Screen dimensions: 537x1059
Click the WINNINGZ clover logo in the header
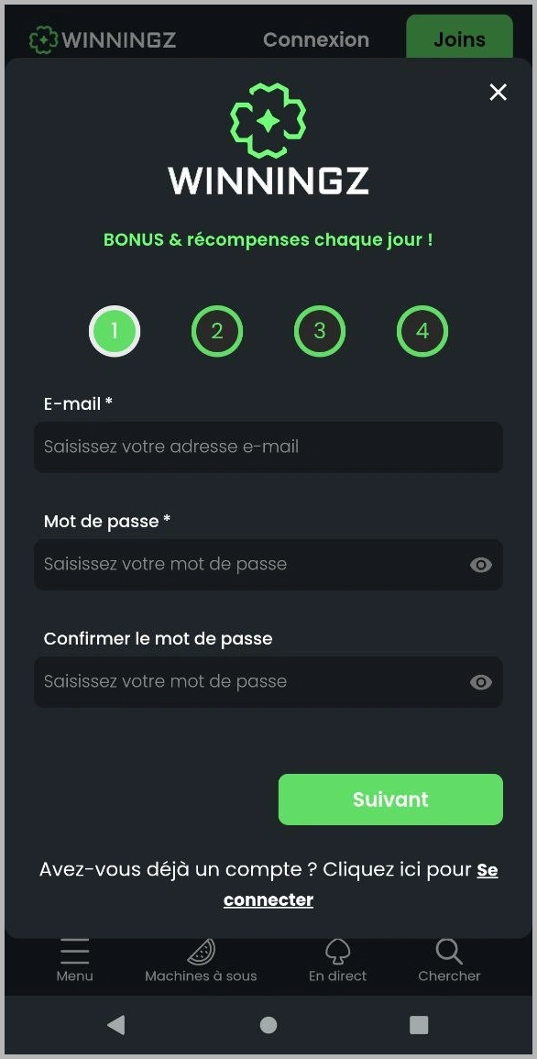tap(40, 39)
